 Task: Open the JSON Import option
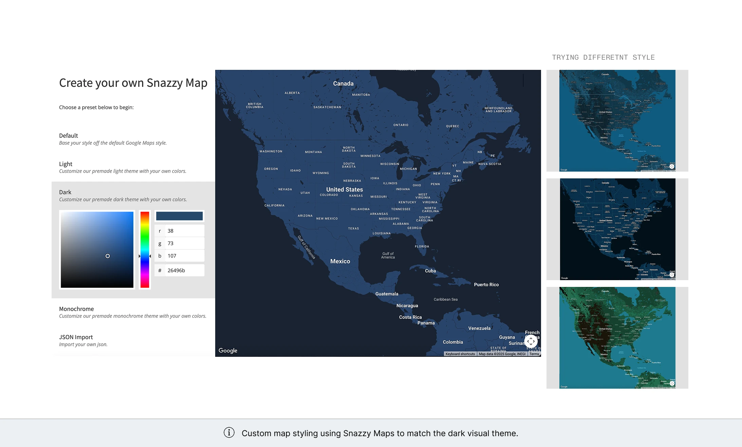tap(76, 337)
